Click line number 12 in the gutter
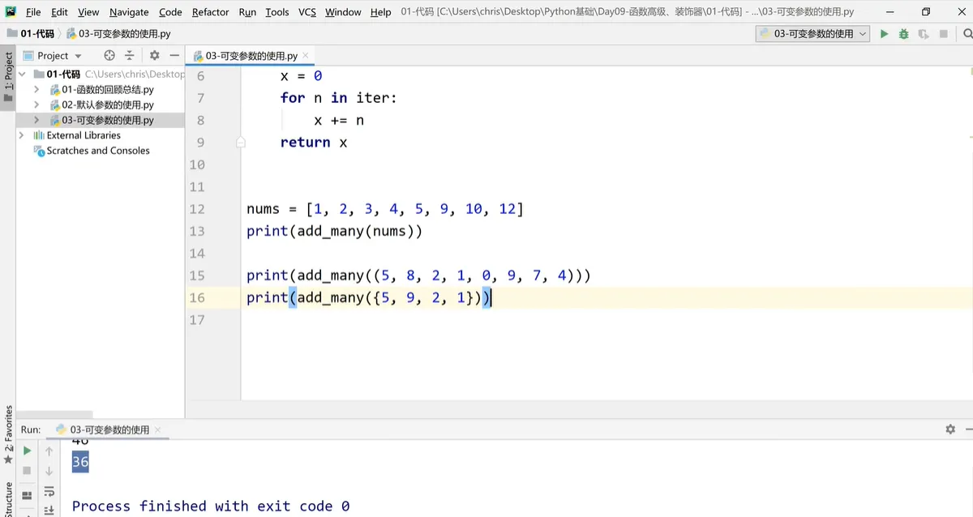The image size is (973, 517). pos(197,209)
